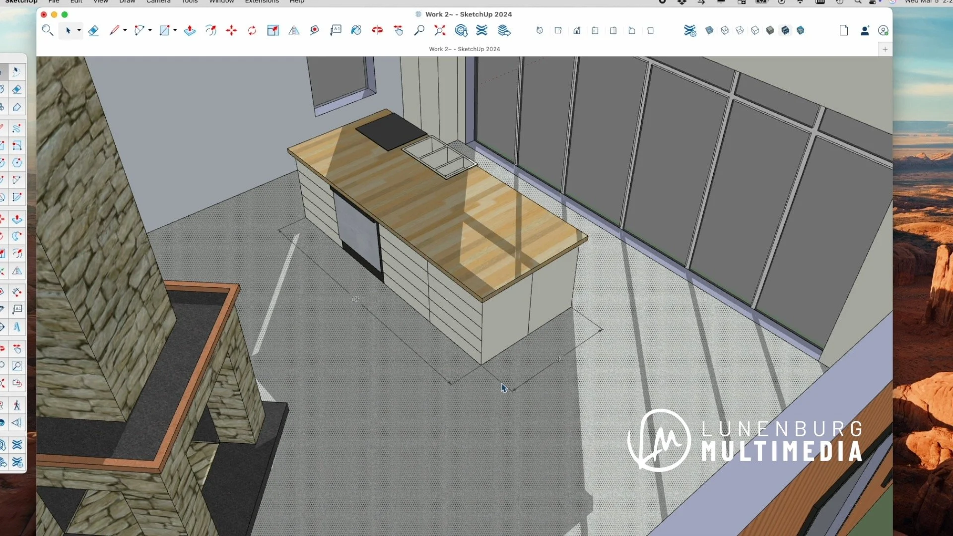Toggle X-Ray face style
Image resolution: width=953 pixels, height=536 pixels.
pos(709,31)
